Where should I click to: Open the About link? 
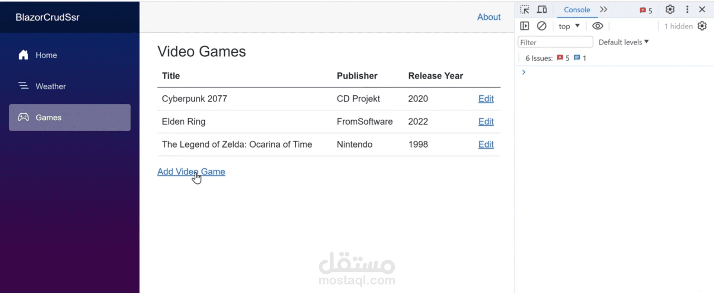coord(489,17)
